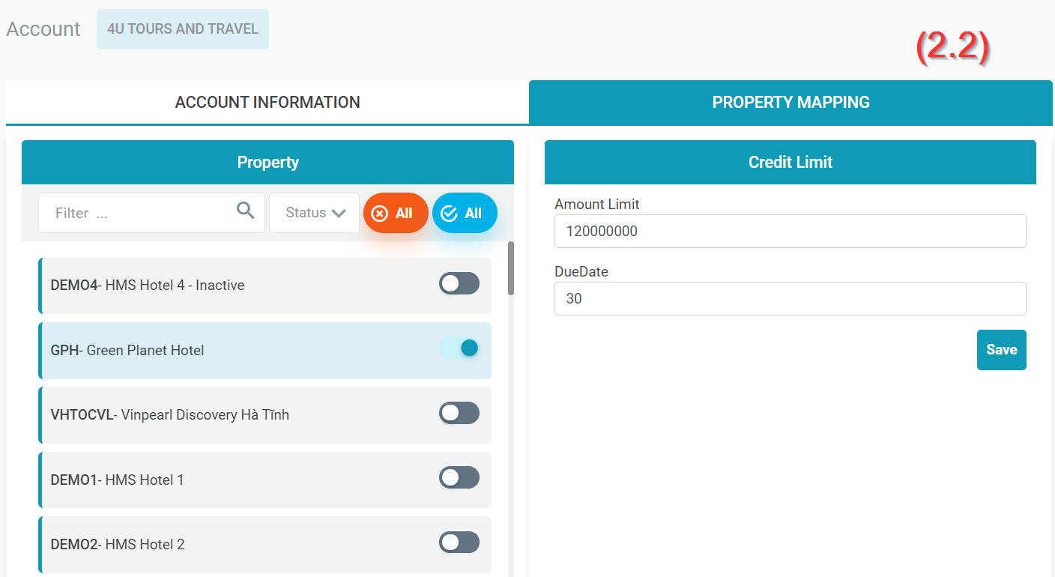Click the property Filter text box
Screen dimensions: 1055x577
[142, 214]
